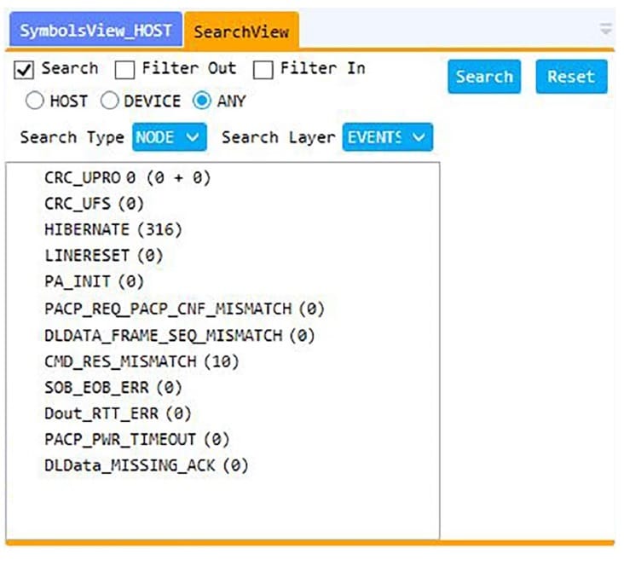The image size is (624, 566).
Task: Click the SOB_EOB_ERR (0) entry
Action: (x=113, y=388)
